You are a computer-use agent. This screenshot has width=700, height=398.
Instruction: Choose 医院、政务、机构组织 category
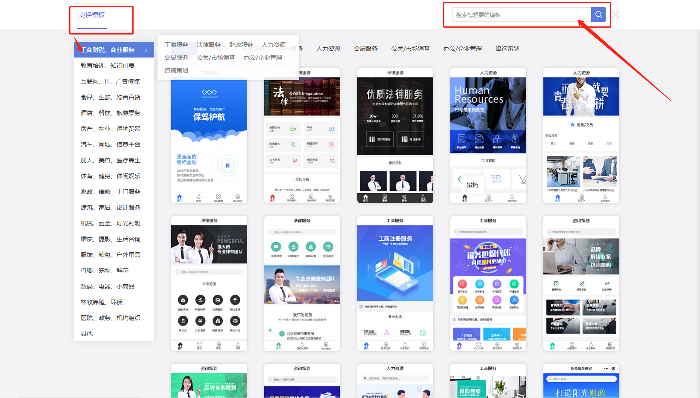tap(111, 318)
